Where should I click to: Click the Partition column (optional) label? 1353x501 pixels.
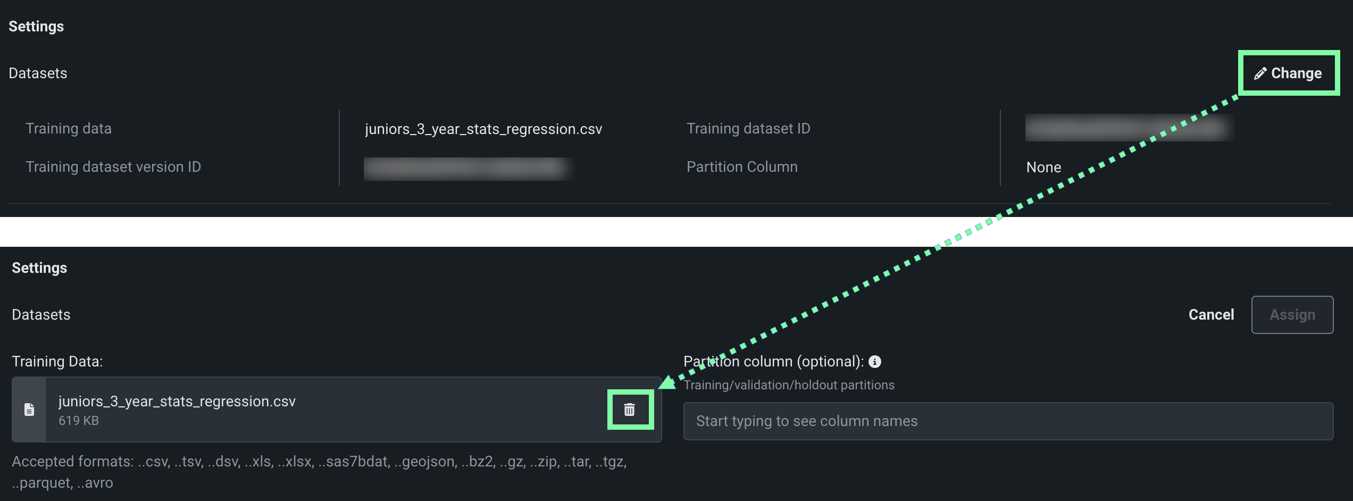click(773, 362)
